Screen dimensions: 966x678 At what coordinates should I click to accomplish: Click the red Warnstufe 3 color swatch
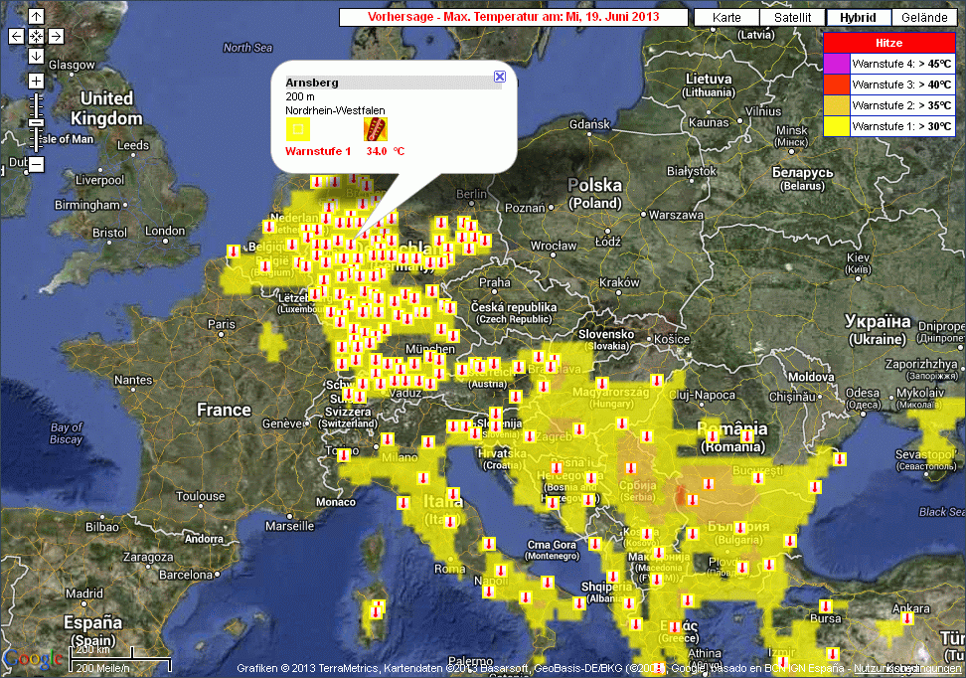837,84
